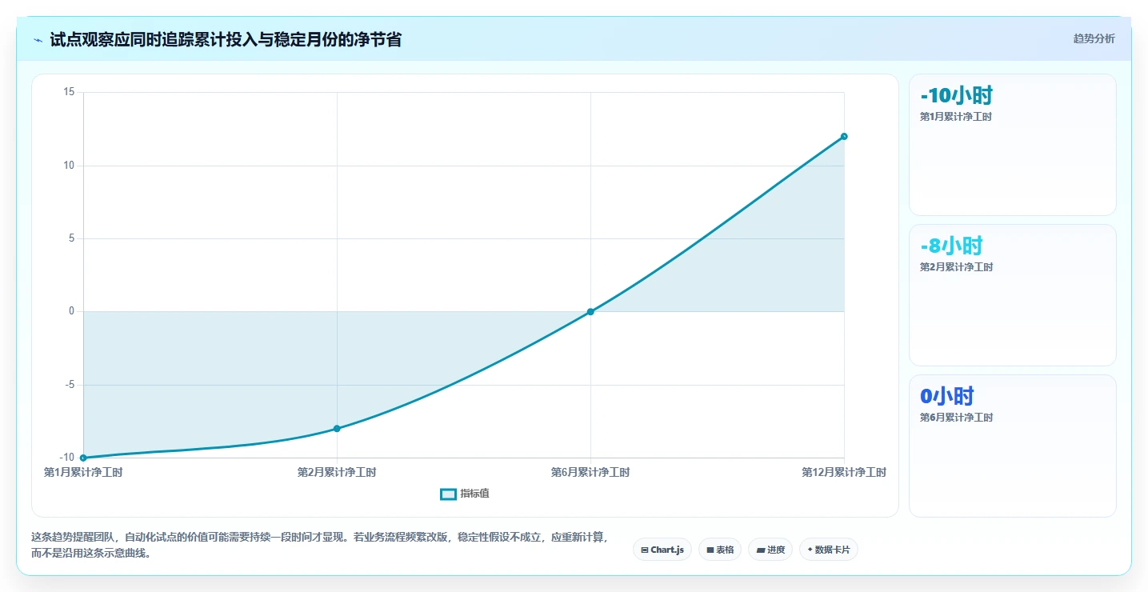This screenshot has height=592, width=1148.
Task: Click x-axis label 第12月累计净工时
Action: [x=844, y=473]
